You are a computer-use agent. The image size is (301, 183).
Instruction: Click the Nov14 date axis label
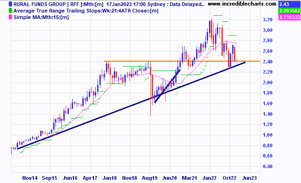point(30,178)
